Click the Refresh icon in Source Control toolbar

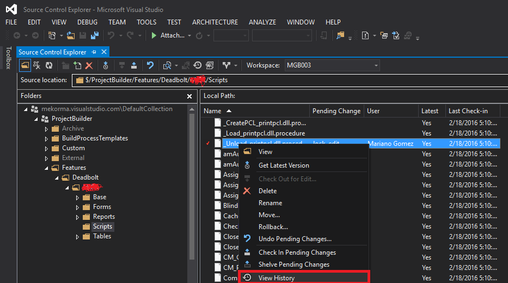point(49,65)
